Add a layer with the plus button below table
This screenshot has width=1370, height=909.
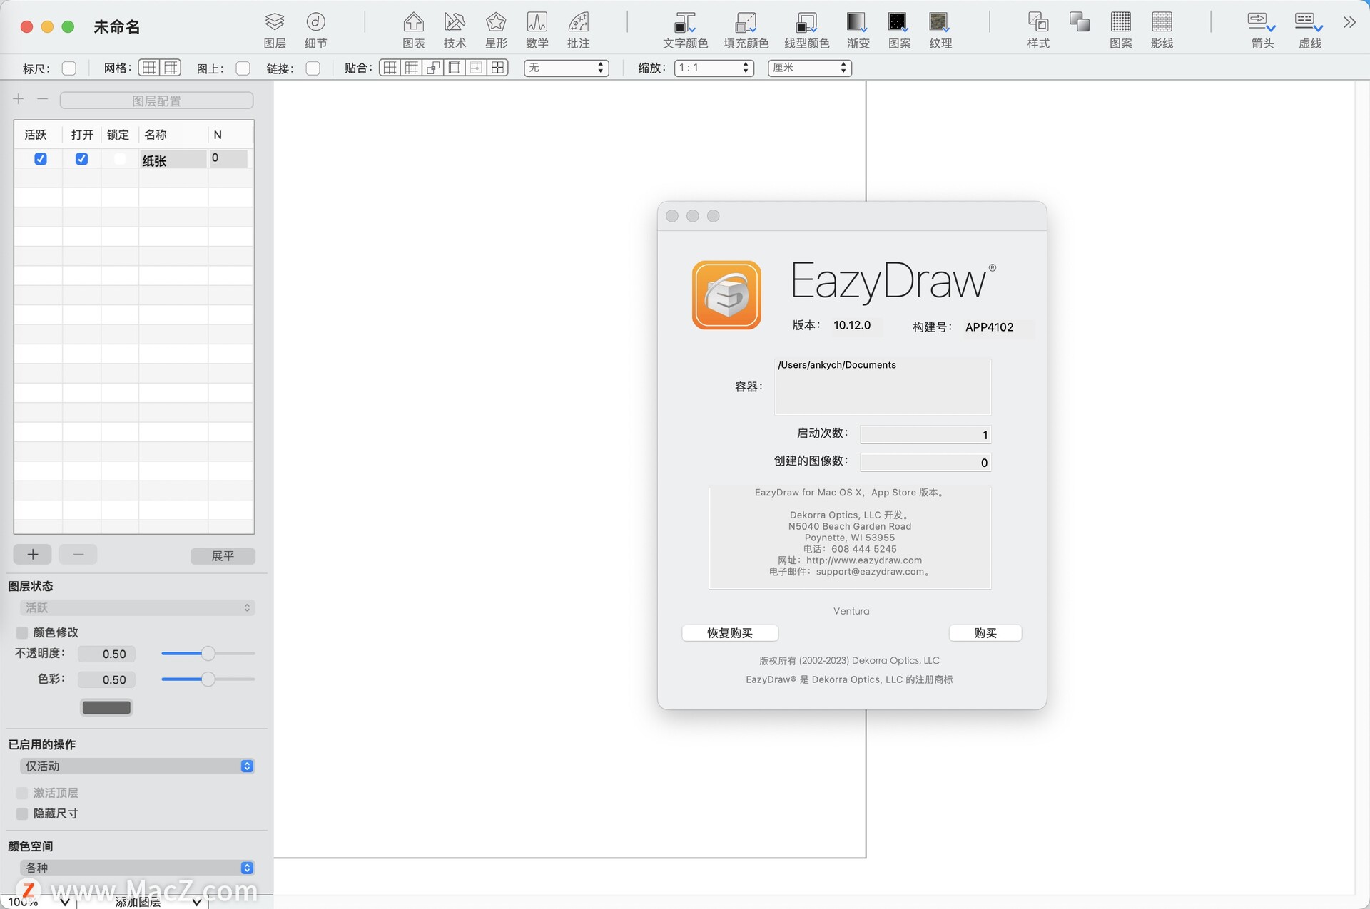[x=32, y=554]
